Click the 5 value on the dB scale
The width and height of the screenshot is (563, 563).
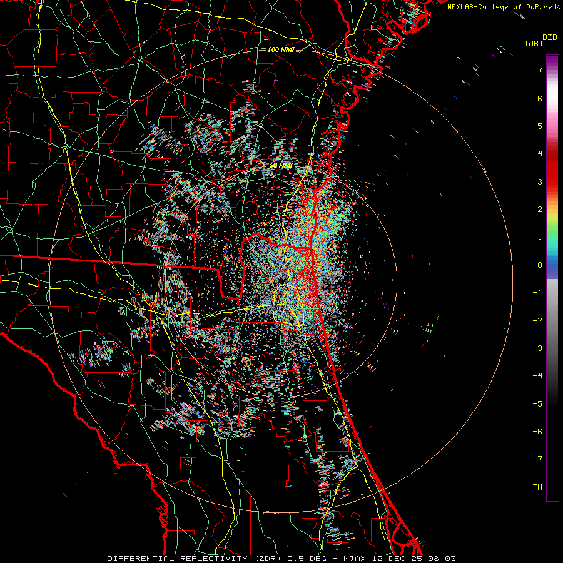click(540, 126)
